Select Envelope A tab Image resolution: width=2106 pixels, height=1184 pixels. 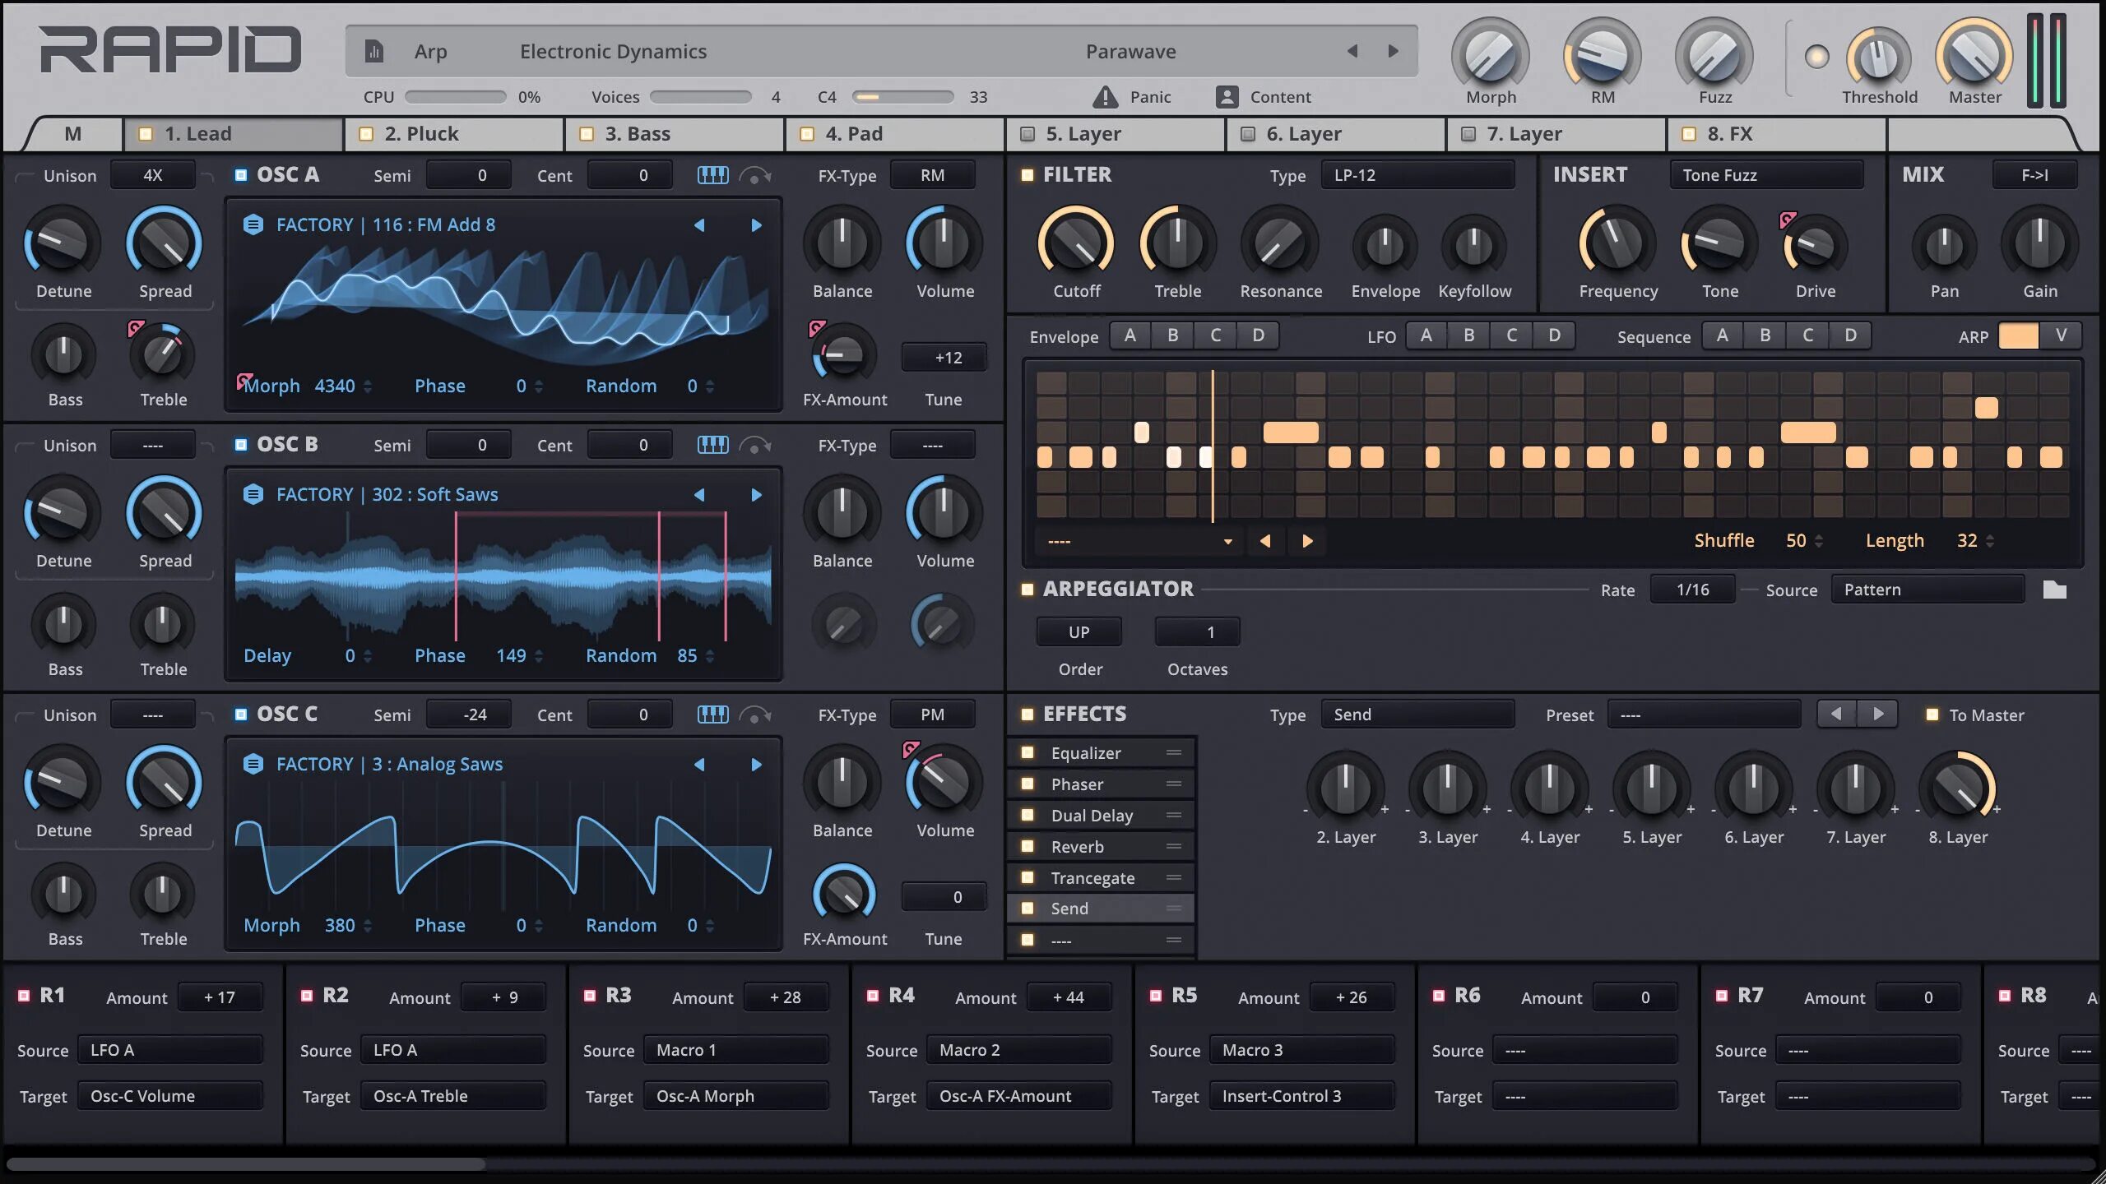tap(1130, 335)
